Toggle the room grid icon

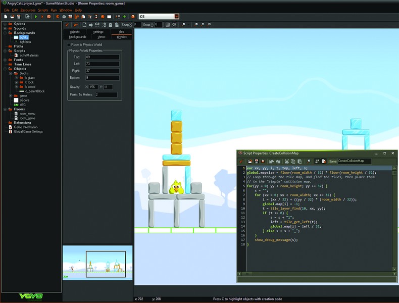[x=168, y=25]
